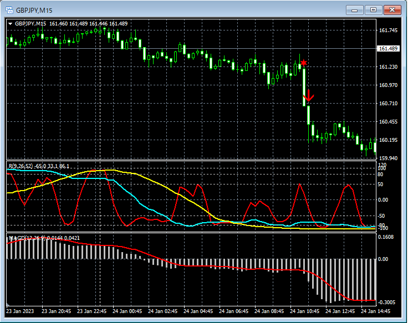The width and height of the screenshot is (408, 323).
Task: Click the OHLC values in chart header
Action: pos(88,24)
